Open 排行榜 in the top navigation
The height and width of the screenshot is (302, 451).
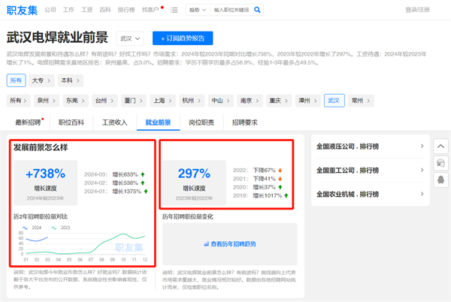(126, 10)
